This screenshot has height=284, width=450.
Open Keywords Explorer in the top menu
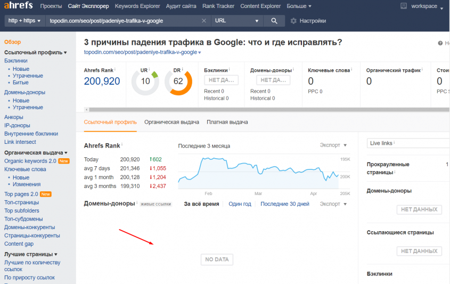137,6
